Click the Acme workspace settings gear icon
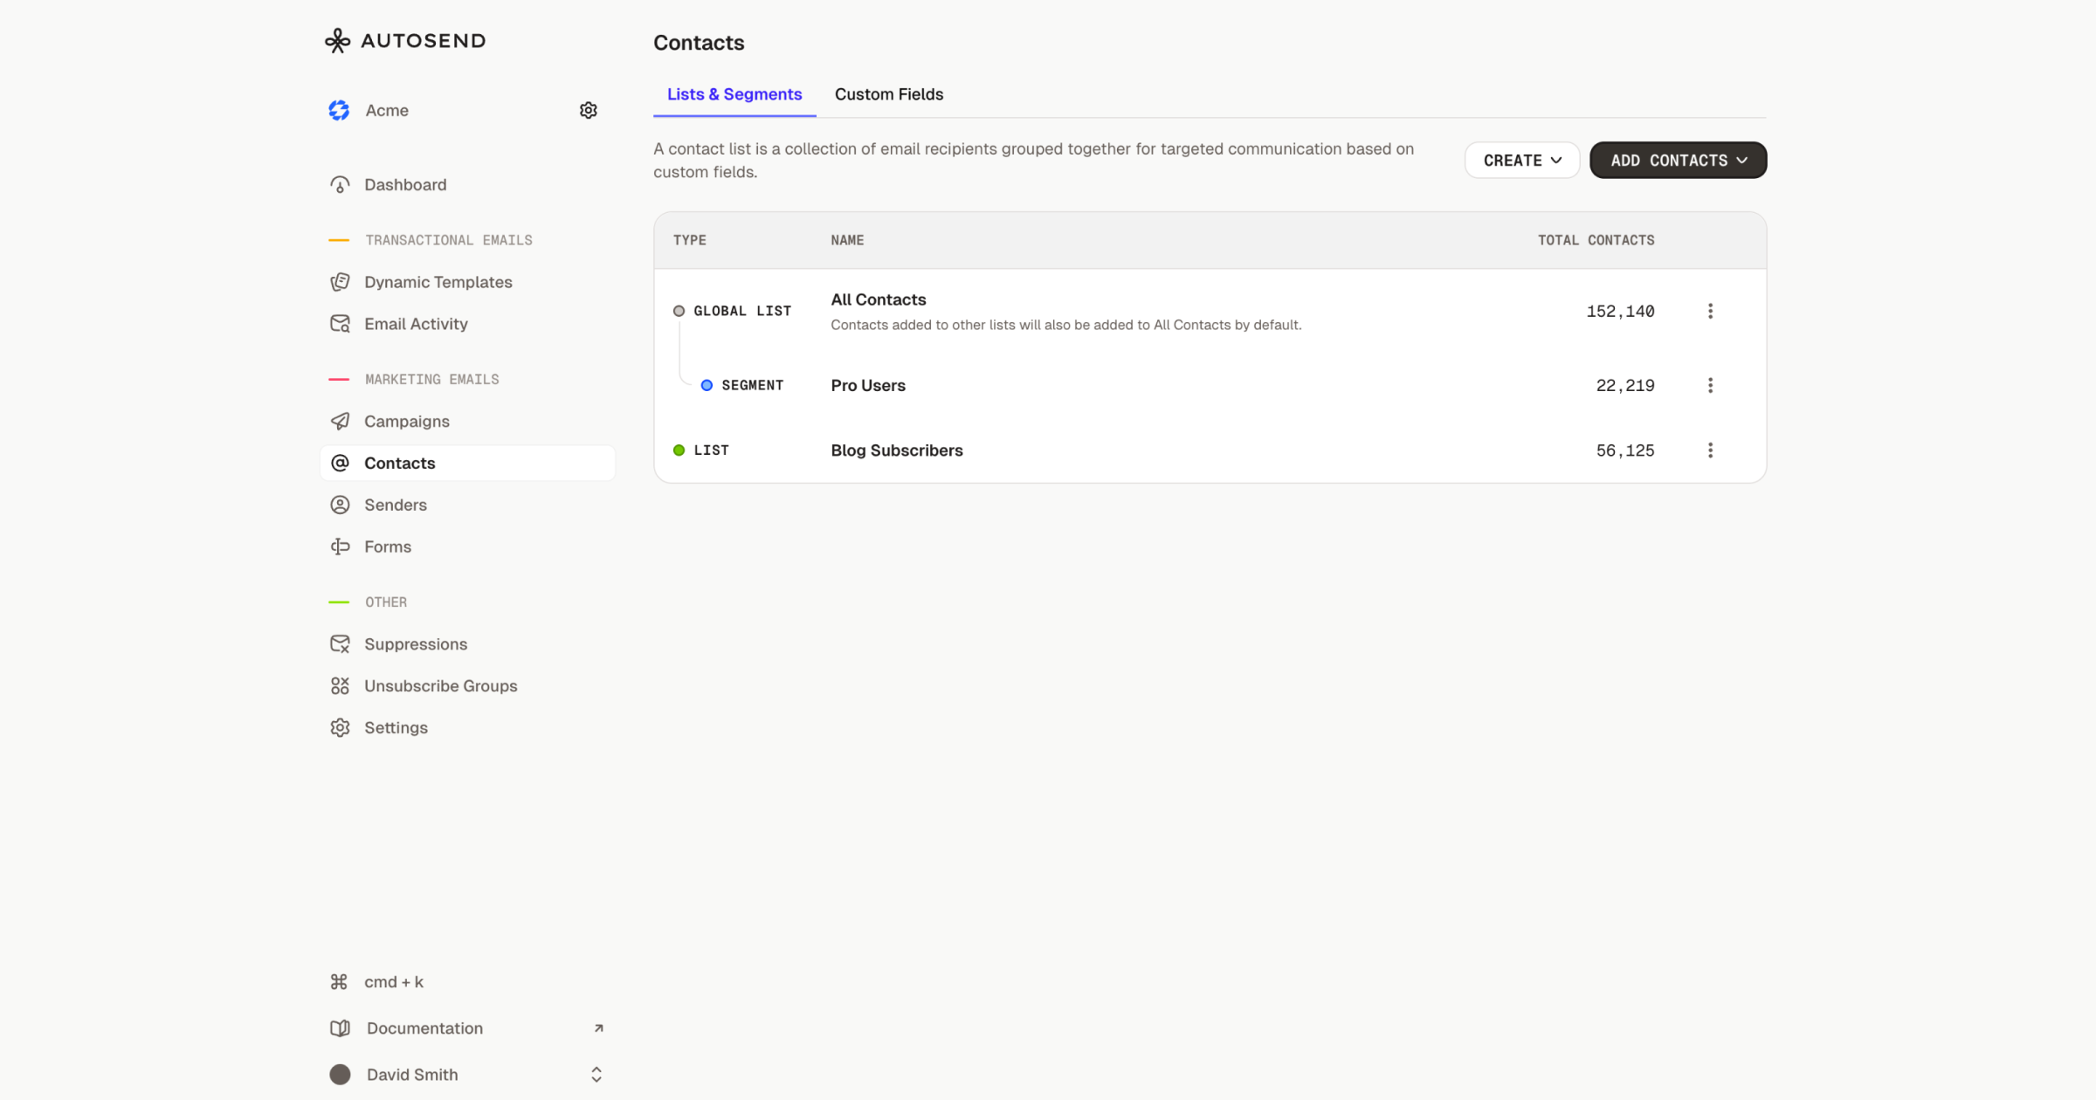Viewport: 2096px width, 1100px height. point(588,110)
